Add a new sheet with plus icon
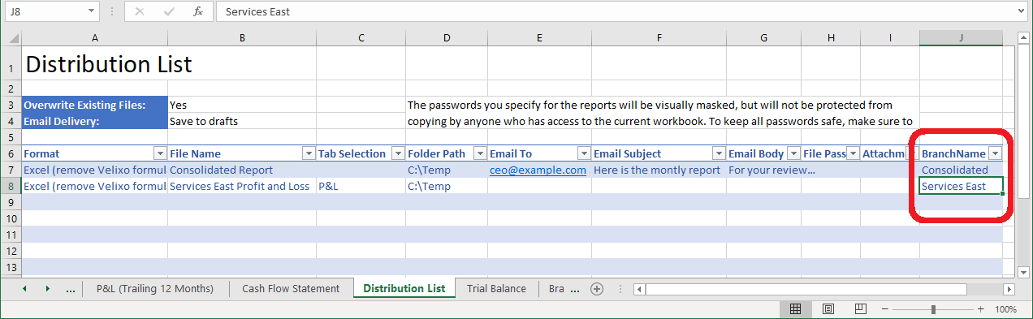This screenshot has height=319, width=1033. click(x=597, y=289)
